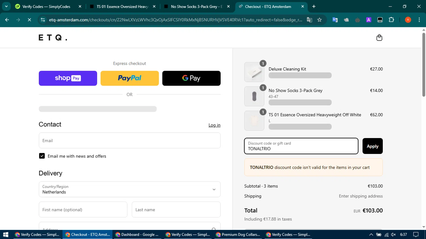
Task: Open taskbar Checkout - ETQ Amst... window
Action: point(87,234)
